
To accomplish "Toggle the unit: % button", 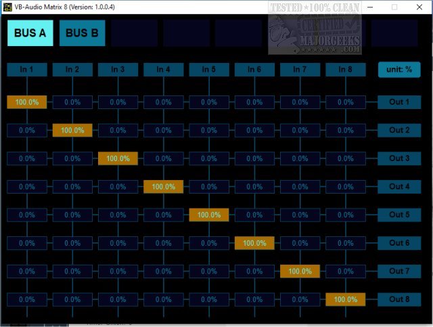I will coord(399,69).
